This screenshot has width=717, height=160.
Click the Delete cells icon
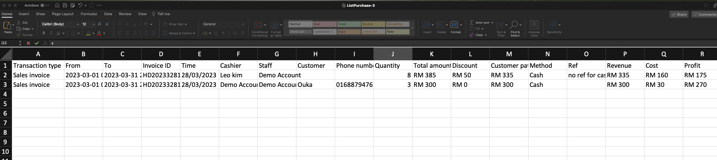tap(440, 25)
